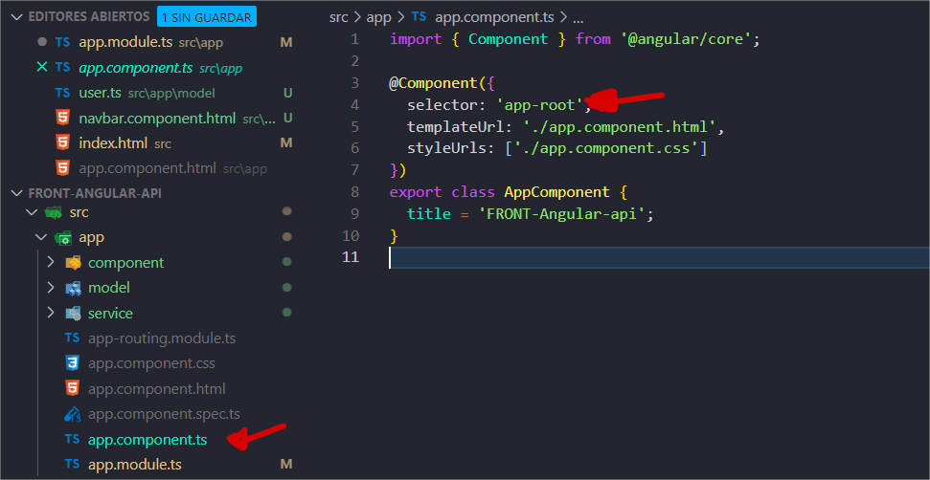Select app.module.ts in the explorer tree
The image size is (930, 480).
tap(134, 465)
